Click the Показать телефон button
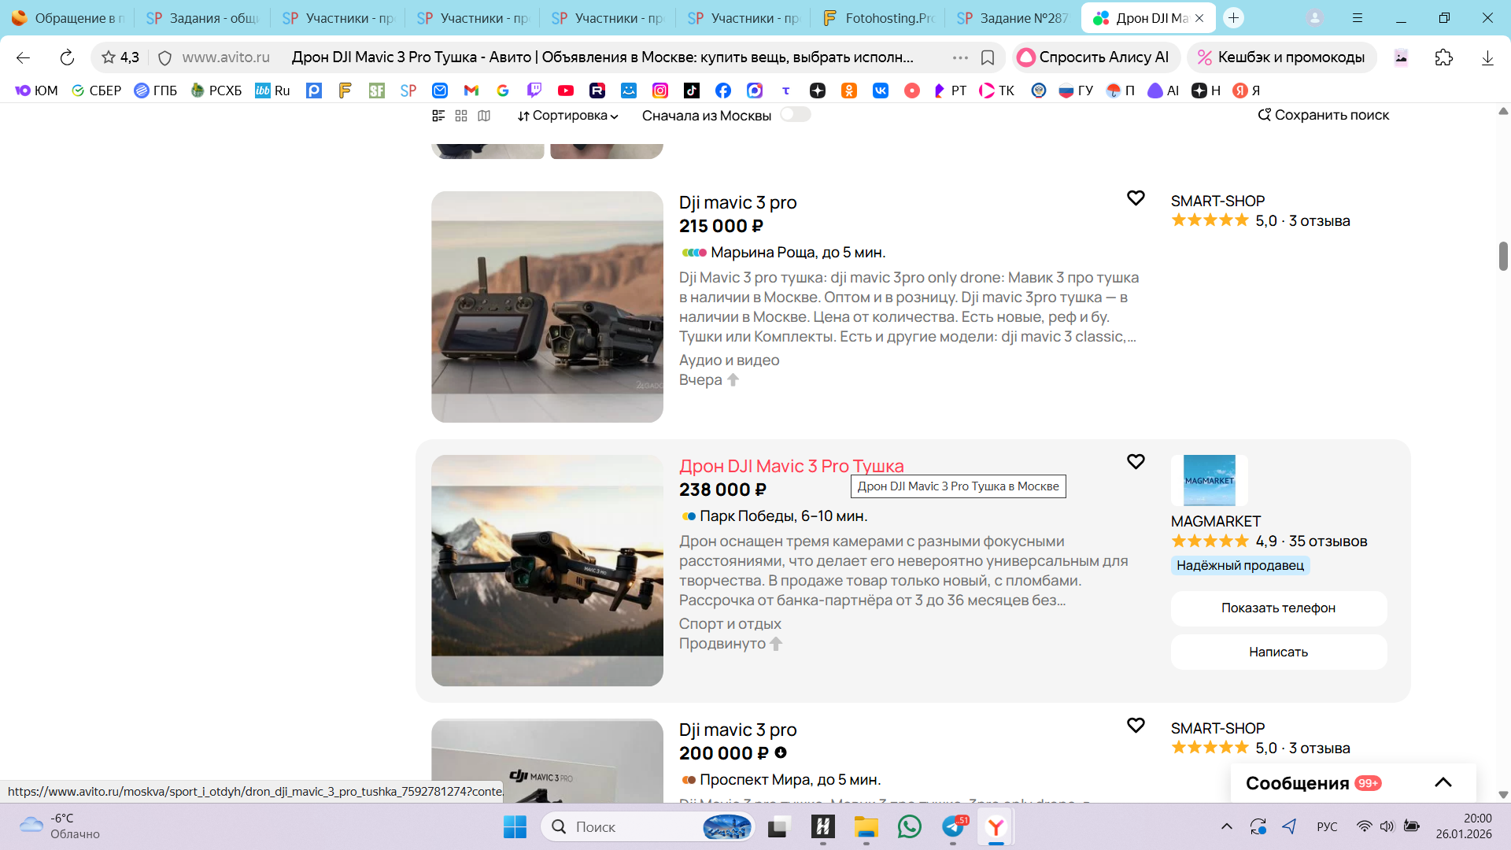The image size is (1511, 850). click(1278, 608)
